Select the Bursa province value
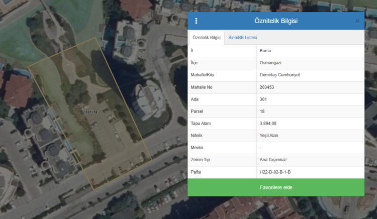377x219 pixels. point(265,51)
